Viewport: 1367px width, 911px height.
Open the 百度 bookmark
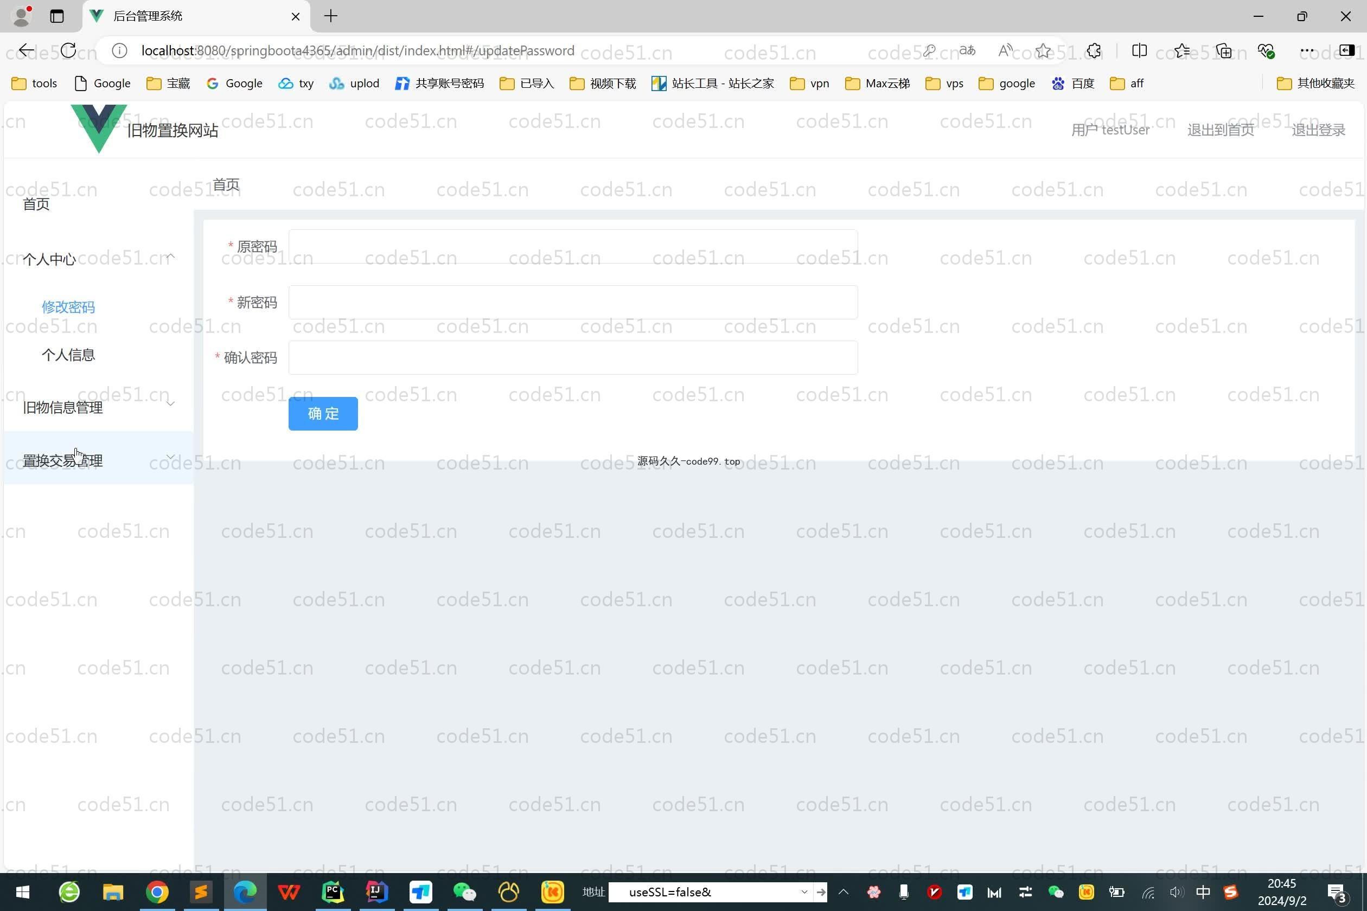pos(1073,84)
